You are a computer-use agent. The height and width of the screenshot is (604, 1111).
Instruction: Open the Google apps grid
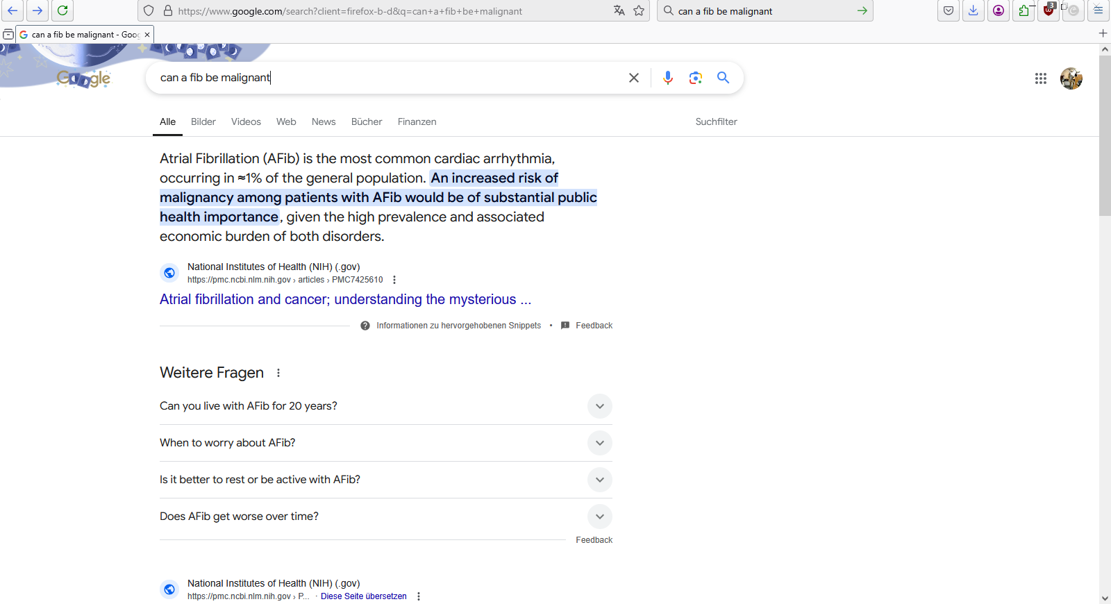[1040, 78]
